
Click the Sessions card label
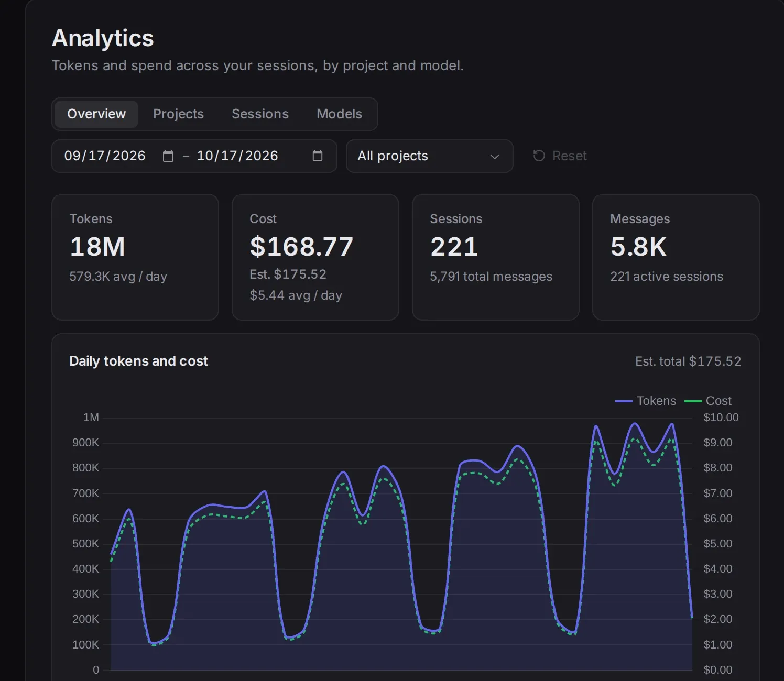(456, 219)
